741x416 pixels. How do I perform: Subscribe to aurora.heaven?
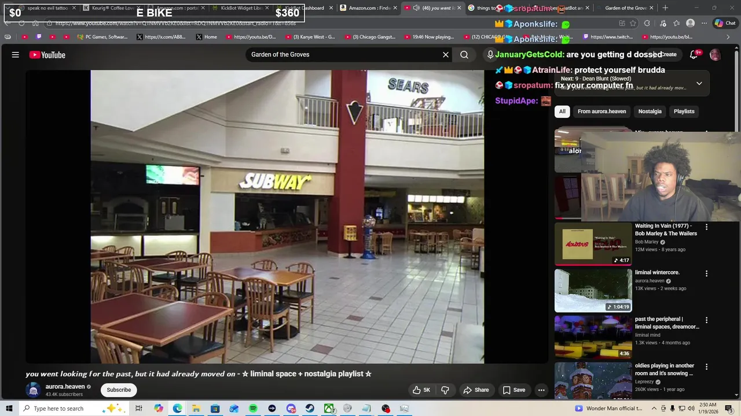point(119,390)
